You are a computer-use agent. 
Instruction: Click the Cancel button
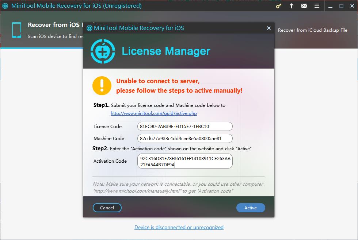pyautogui.click(x=107, y=208)
